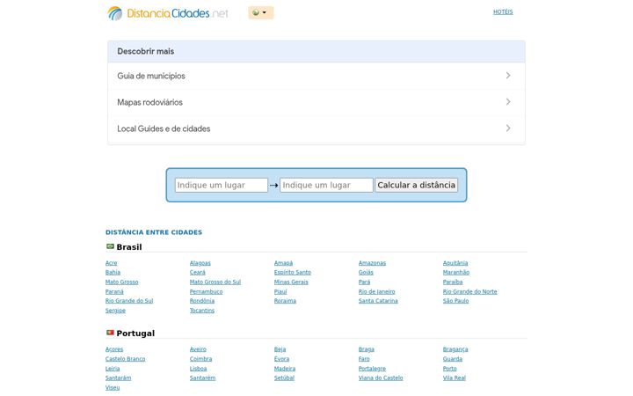Open the Paraíba link

tap(453, 282)
